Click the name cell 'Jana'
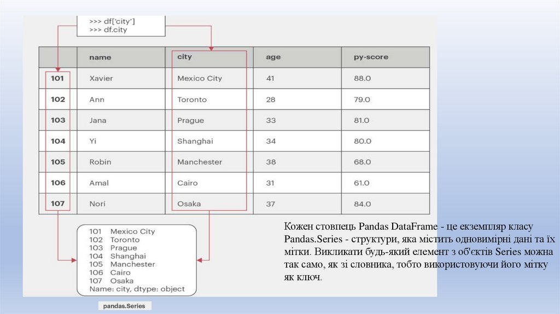 click(98, 120)
